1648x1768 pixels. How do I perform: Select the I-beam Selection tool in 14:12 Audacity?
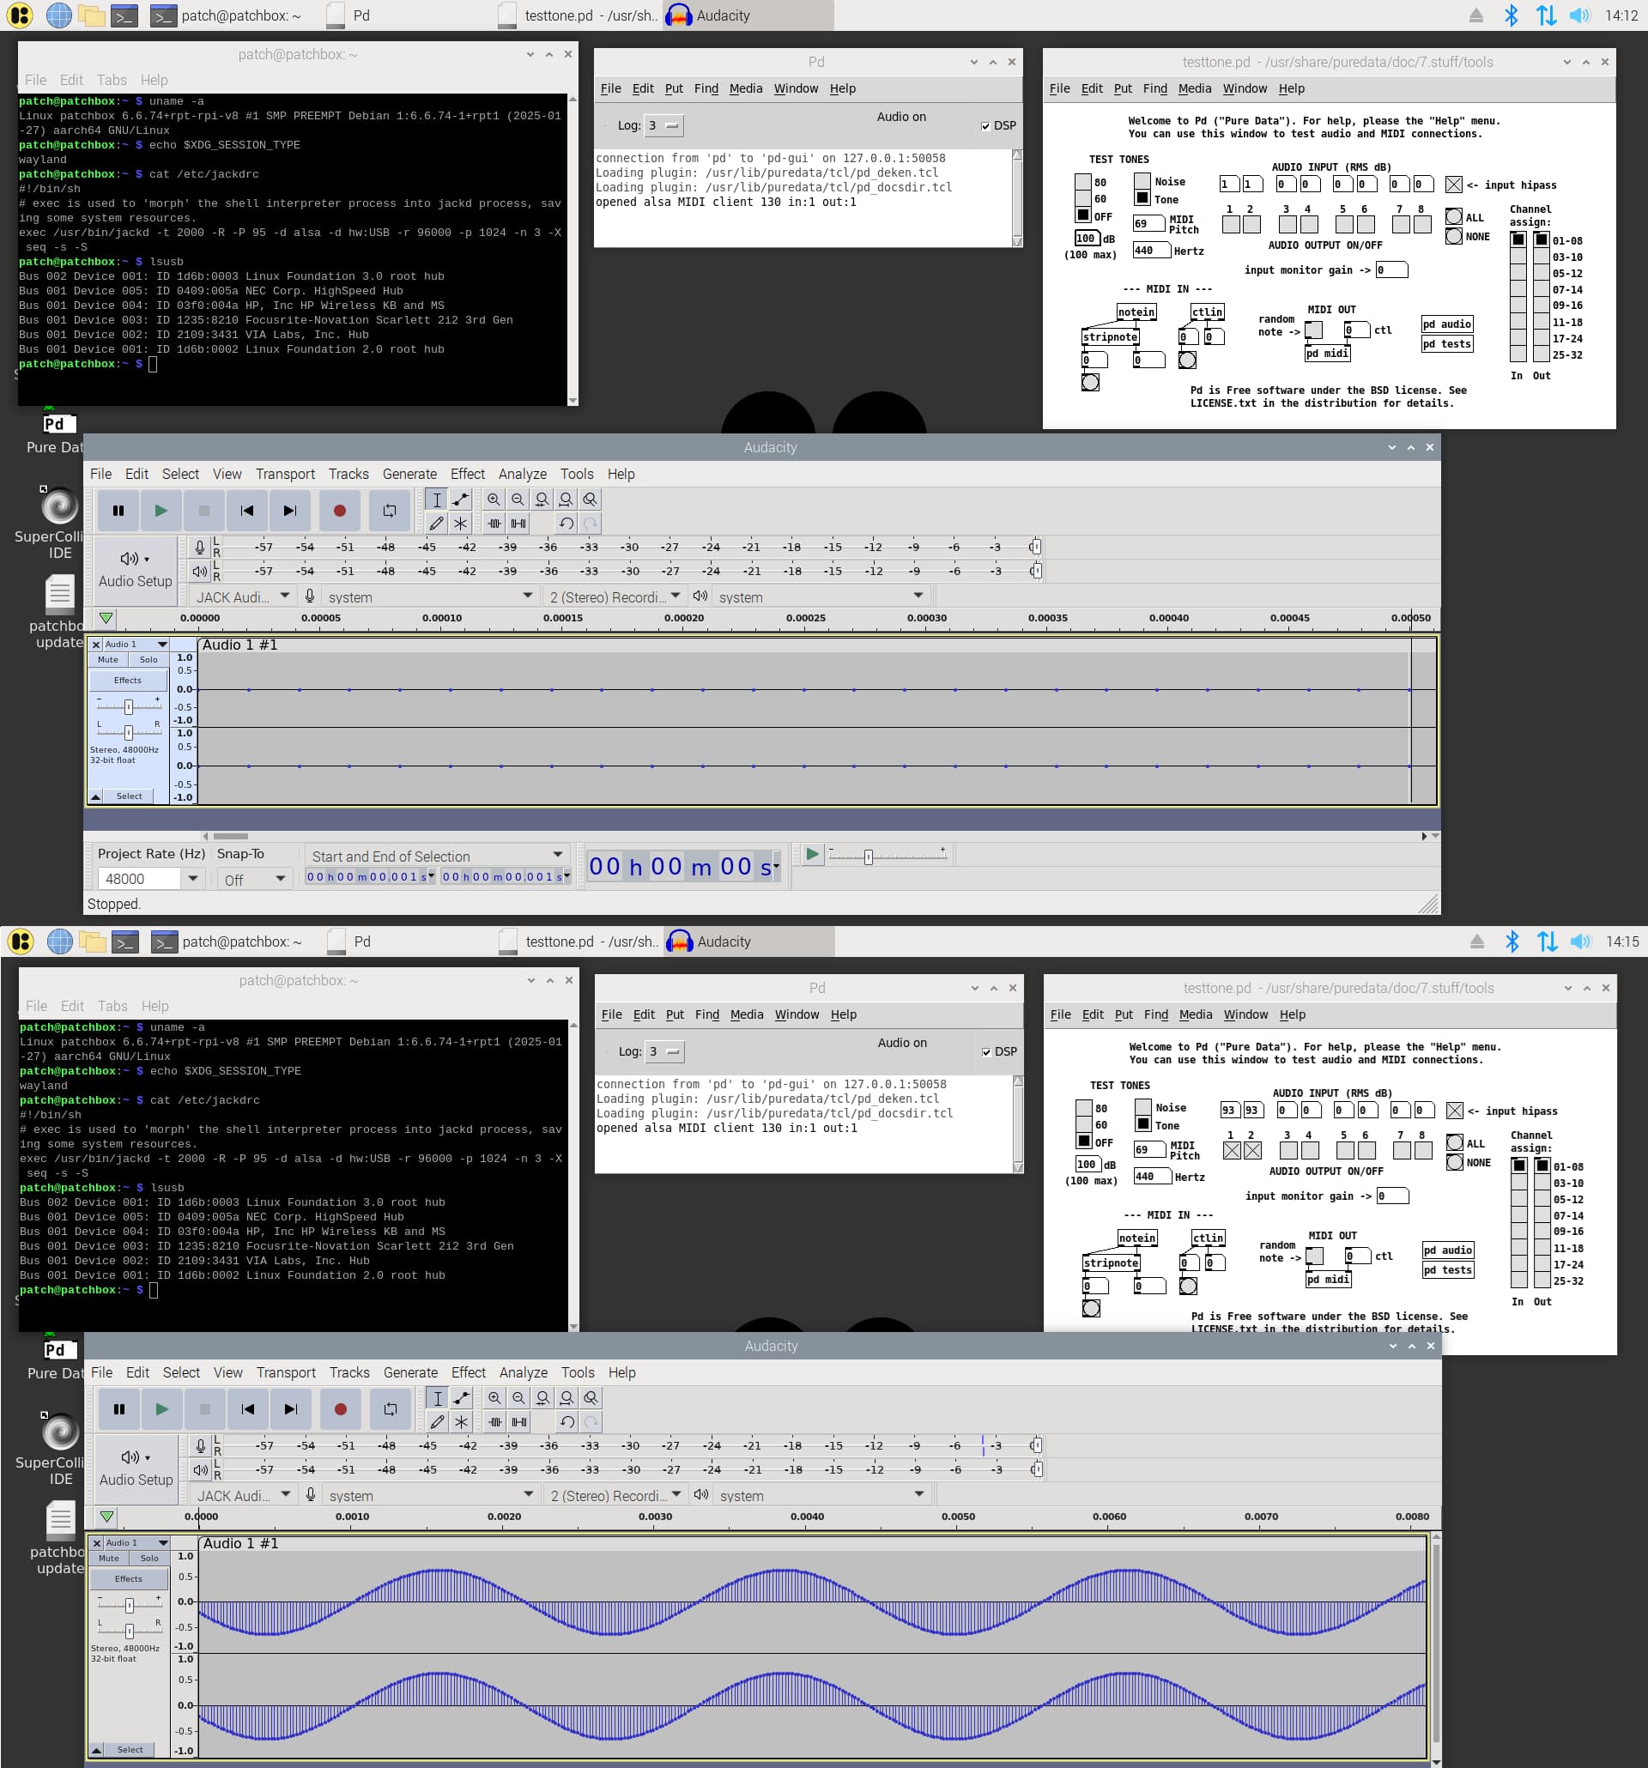click(437, 500)
